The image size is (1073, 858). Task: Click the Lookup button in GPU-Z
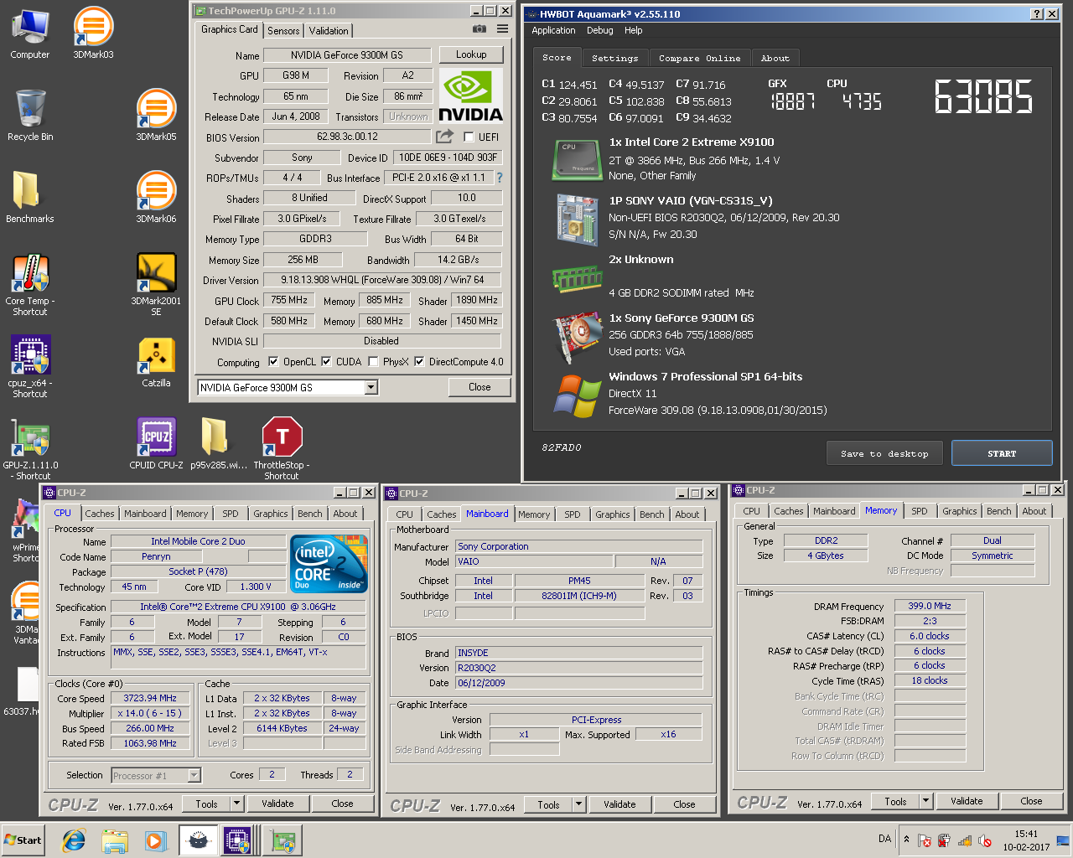[x=471, y=54]
